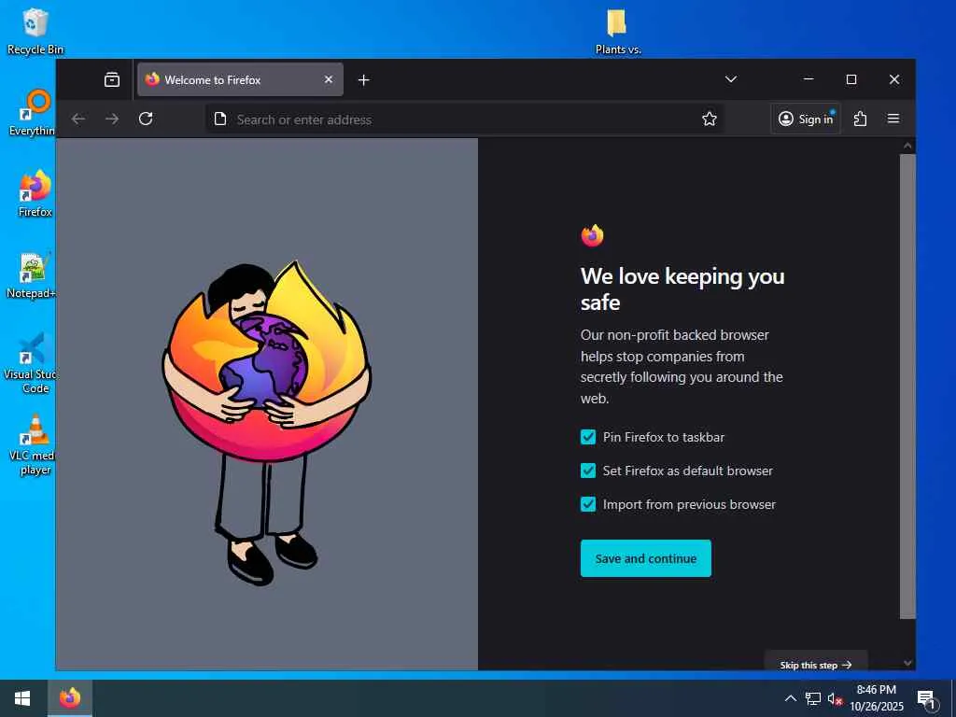The image size is (956, 717).
Task: Go forward with the forward arrow
Action: (112, 119)
